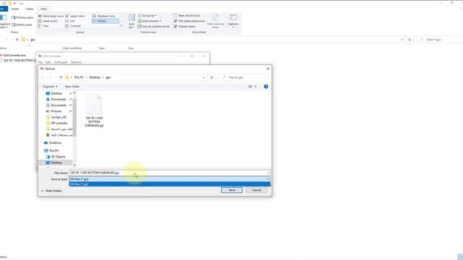Collapse folders with Hide Folders
Viewport: 463px width, 260px height.
(x=51, y=191)
